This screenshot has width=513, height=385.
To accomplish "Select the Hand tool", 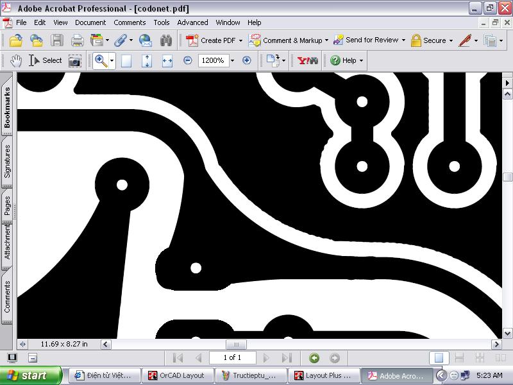I will click(17, 60).
